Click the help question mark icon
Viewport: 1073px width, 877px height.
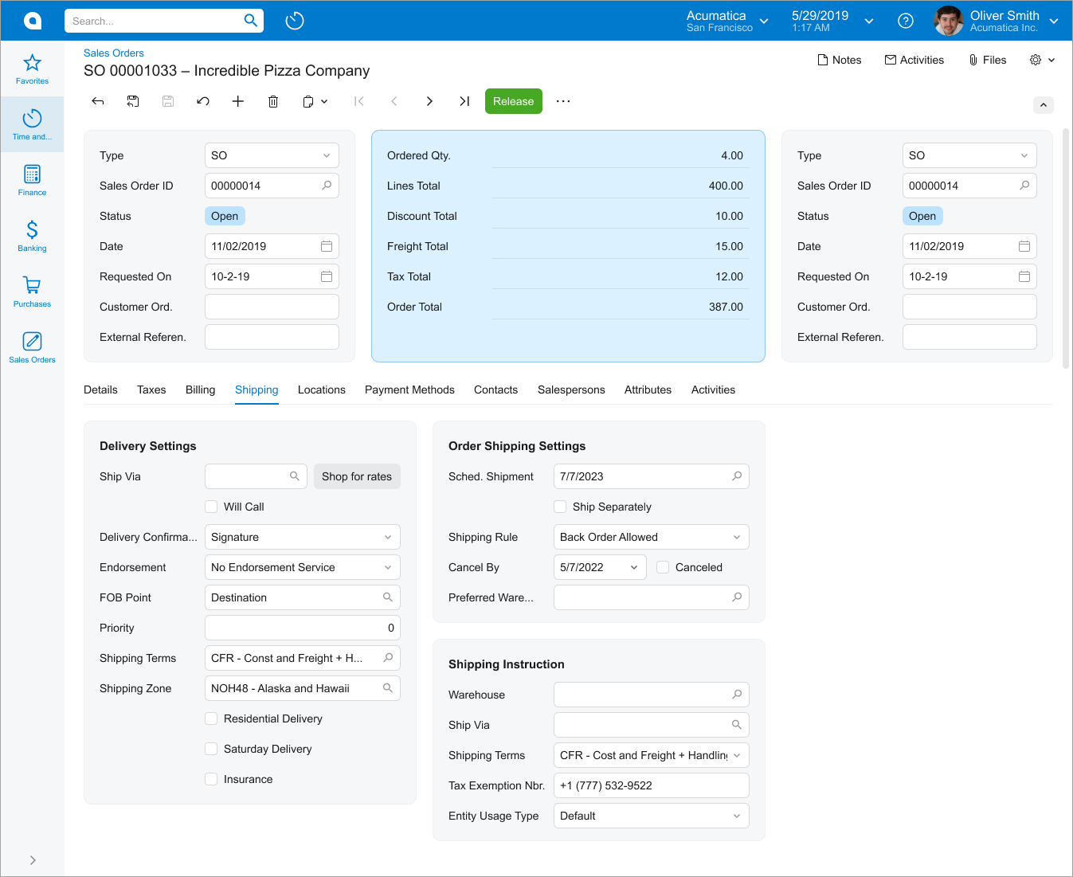(x=906, y=21)
